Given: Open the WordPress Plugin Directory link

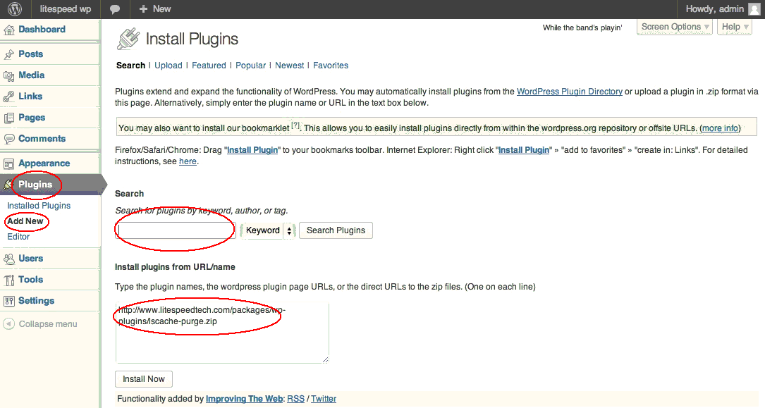Looking at the screenshot, I should [570, 91].
